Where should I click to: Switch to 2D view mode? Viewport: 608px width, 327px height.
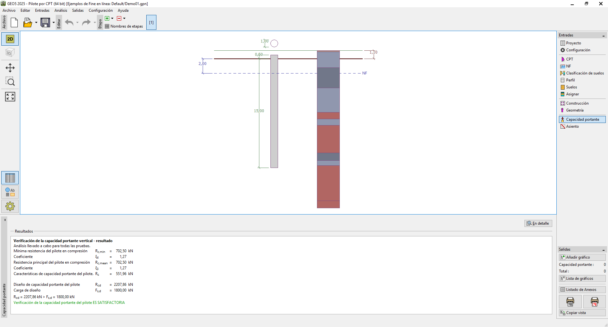[10, 39]
